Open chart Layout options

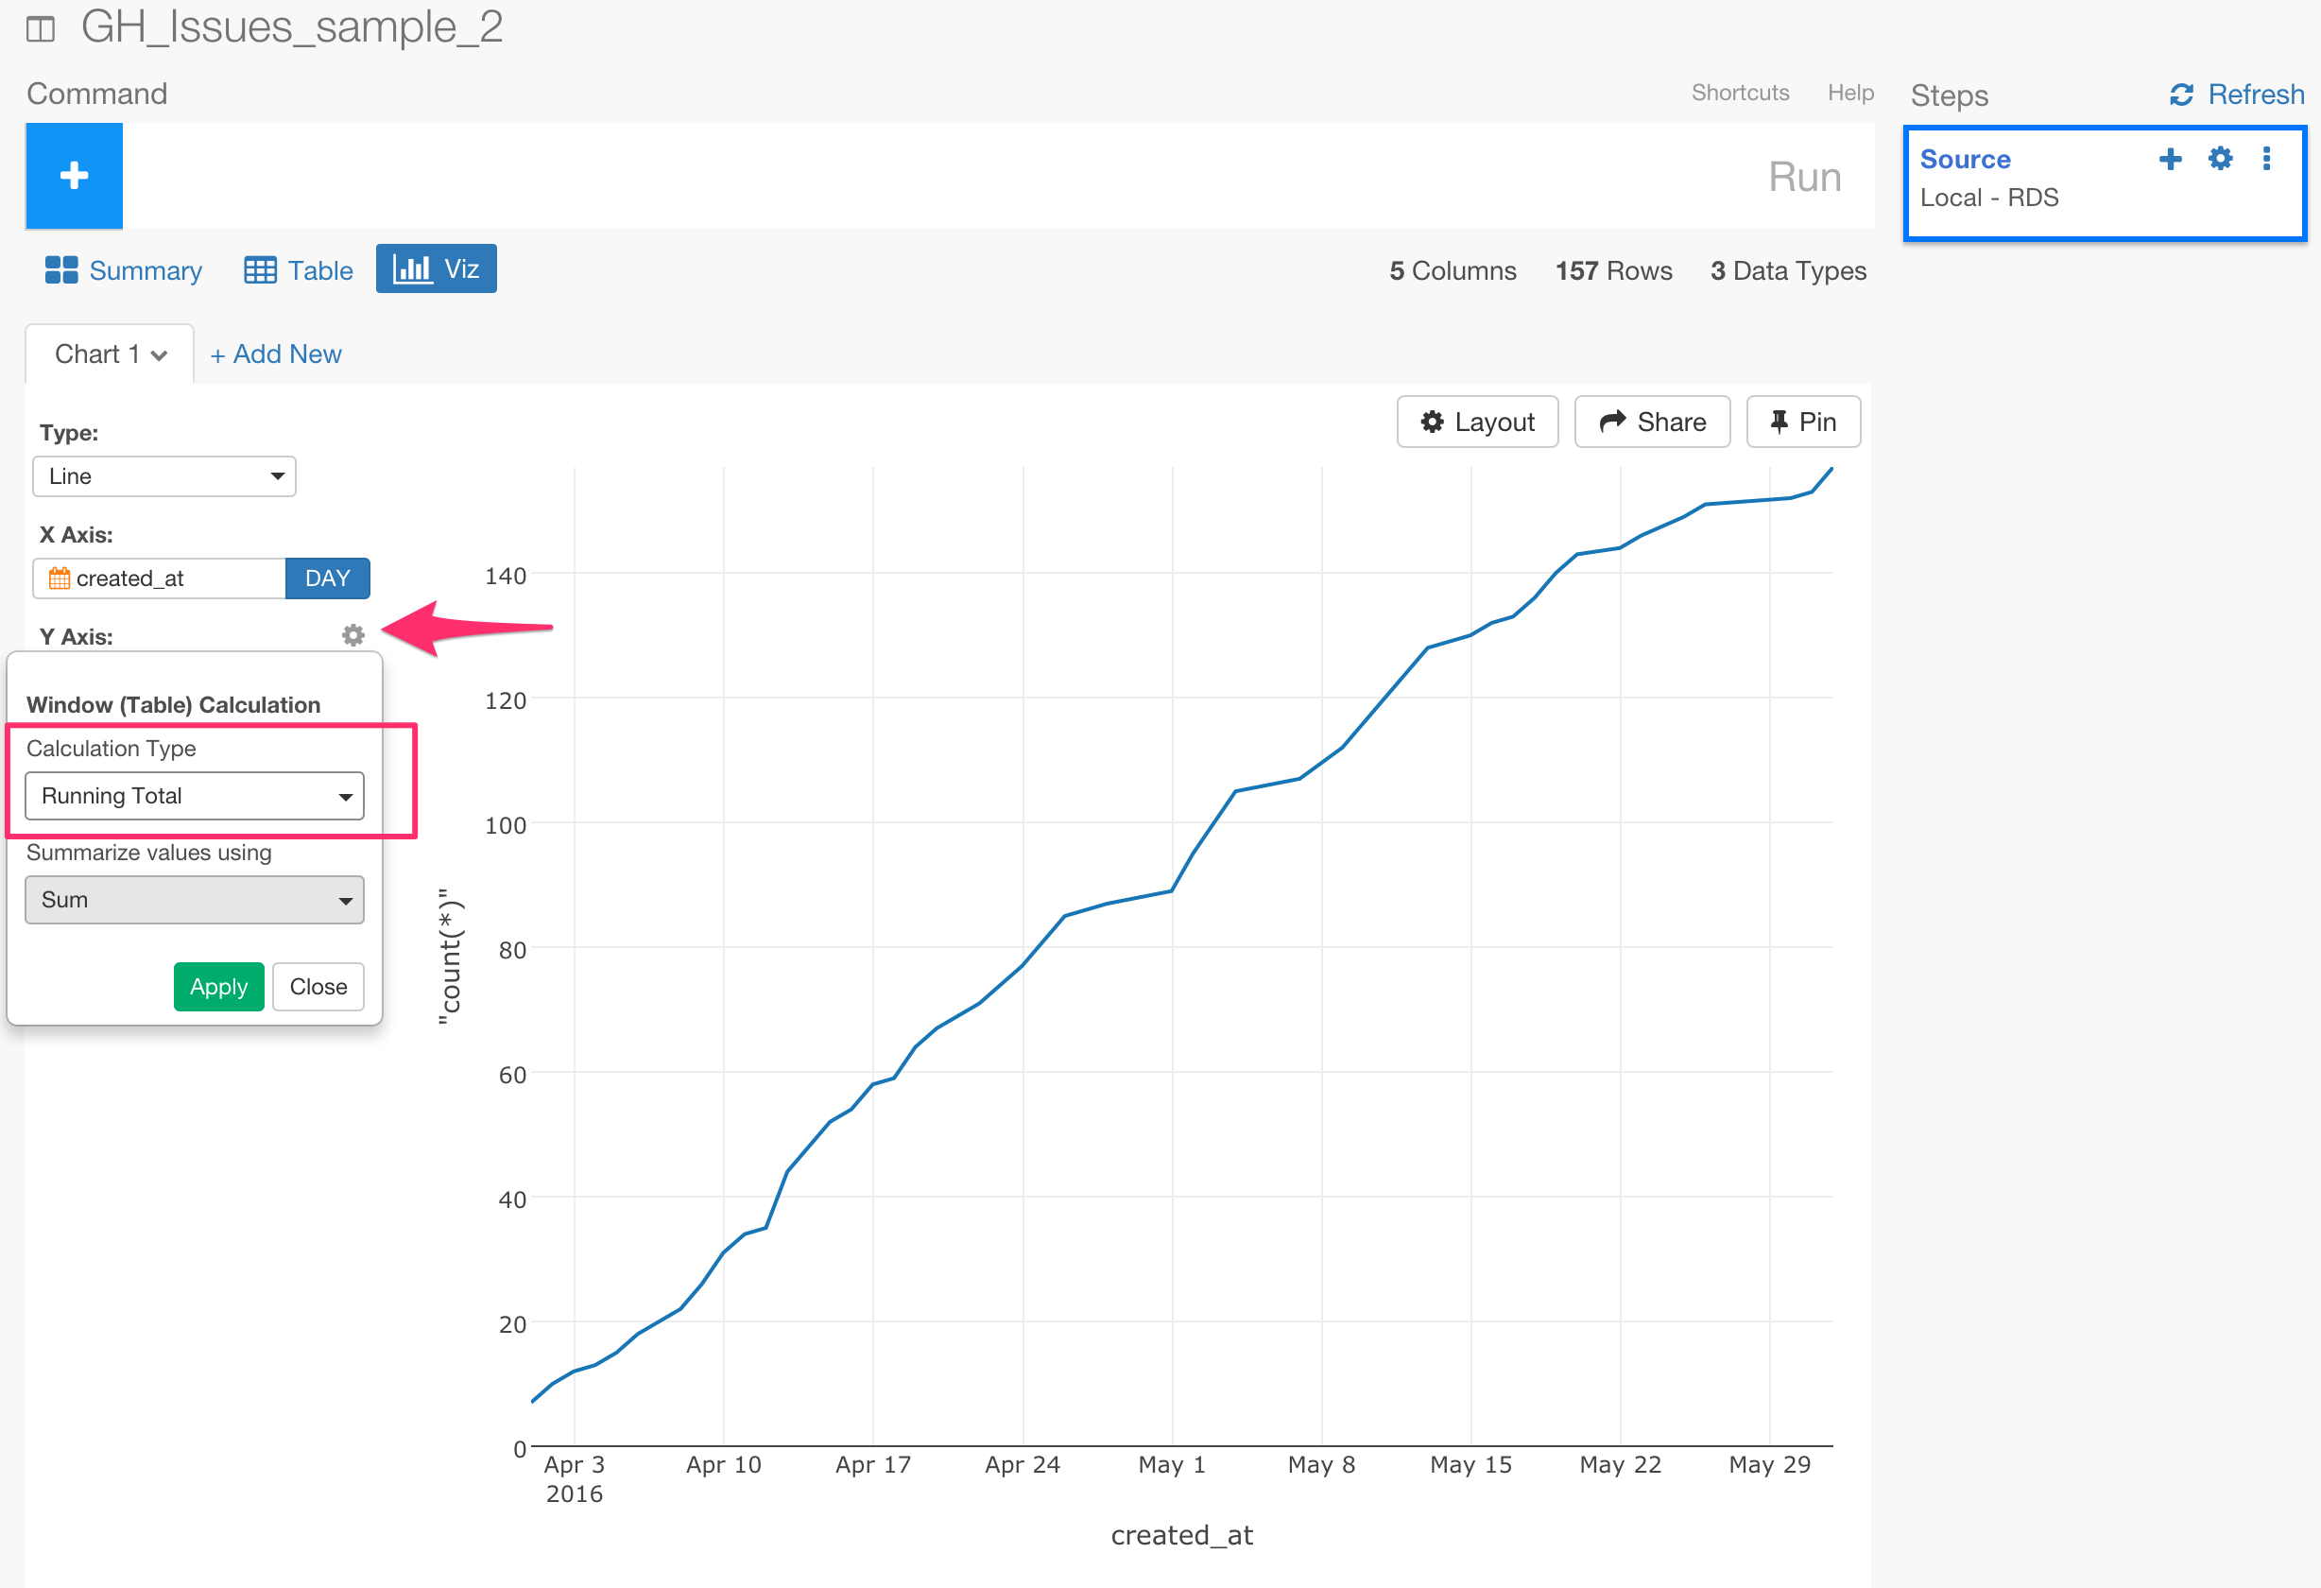(x=1477, y=422)
